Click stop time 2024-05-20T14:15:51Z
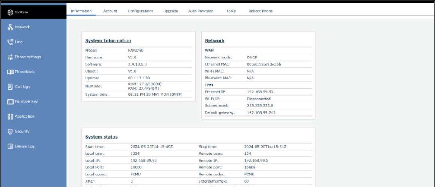This screenshot has height=187, width=436. click(265, 147)
